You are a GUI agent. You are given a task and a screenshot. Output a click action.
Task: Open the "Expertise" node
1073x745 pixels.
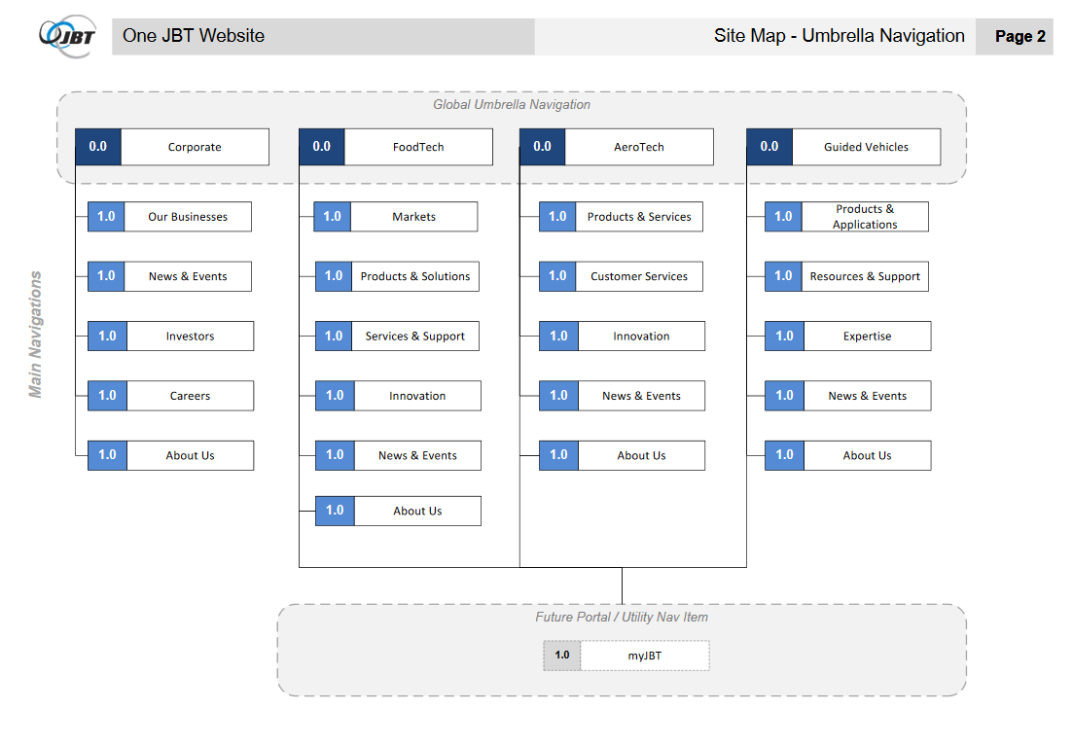pos(848,336)
